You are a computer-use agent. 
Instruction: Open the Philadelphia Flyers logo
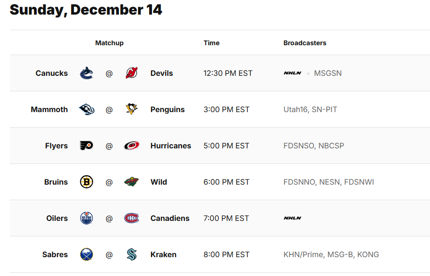point(87,146)
